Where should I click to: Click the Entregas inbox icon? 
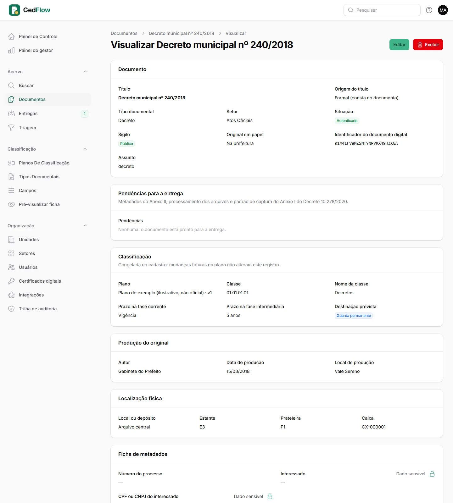coord(11,113)
